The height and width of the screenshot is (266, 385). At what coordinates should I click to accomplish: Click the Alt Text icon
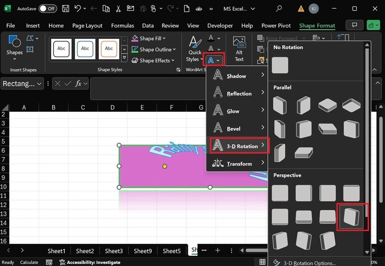[x=239, y=49]
